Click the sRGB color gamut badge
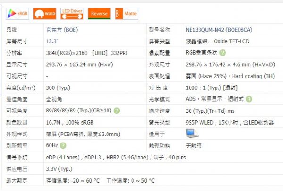283x191 pixels. 17,14
